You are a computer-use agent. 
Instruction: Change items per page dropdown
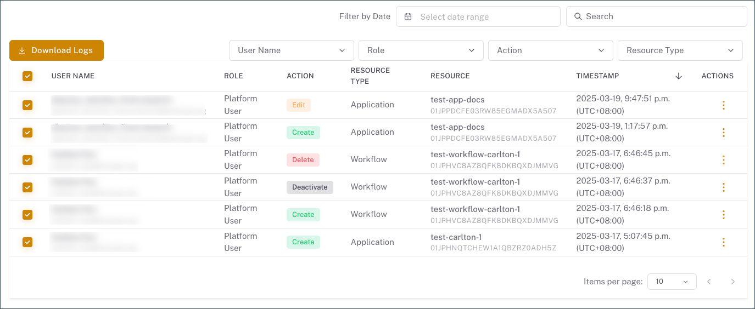coord(672,282)
